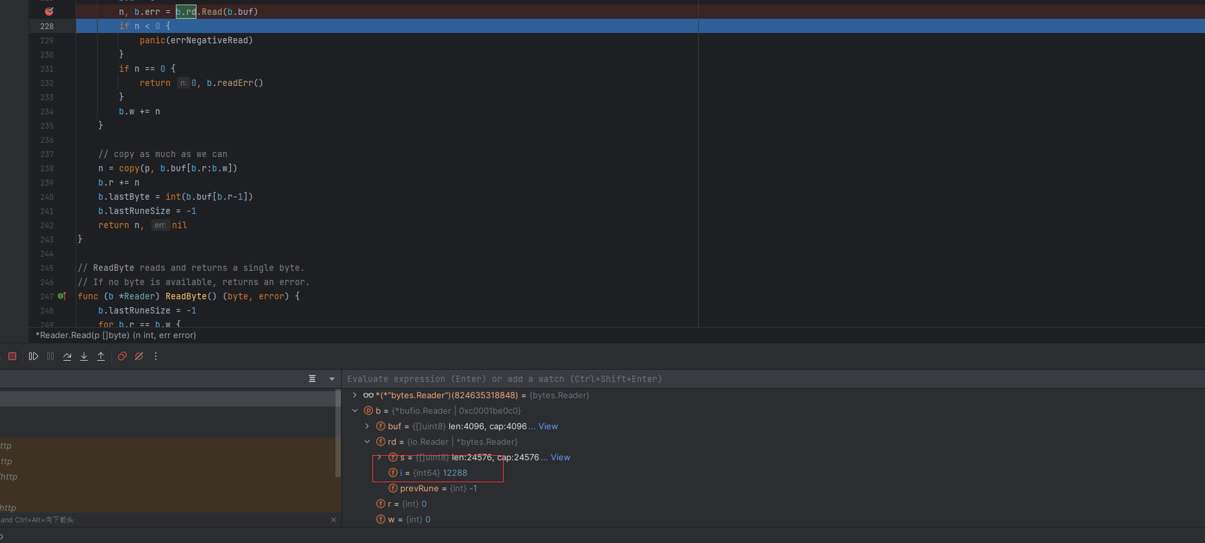
Task: Toggle breakpoint on b.rd.Read line
Action: pyautogui.click(x=49, y=11)
